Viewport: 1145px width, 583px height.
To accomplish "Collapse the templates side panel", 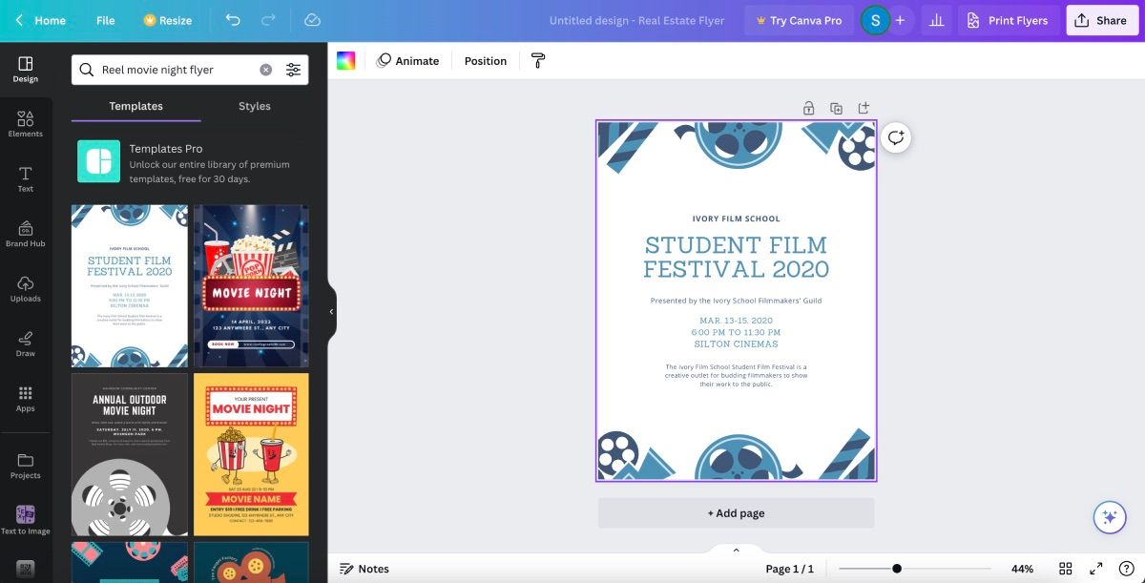I will 332,310.
